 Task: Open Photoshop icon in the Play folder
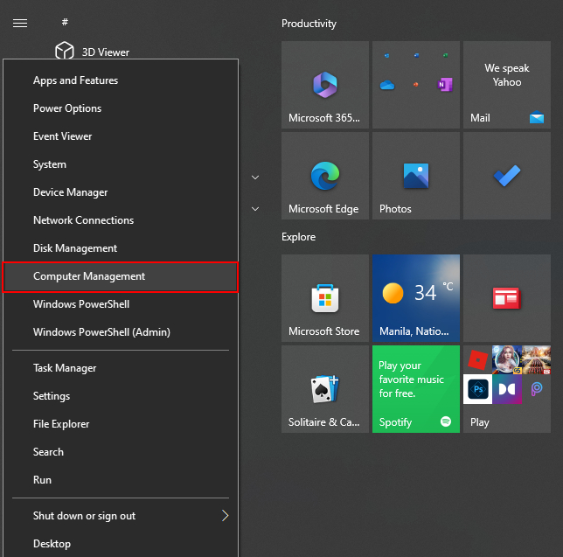click(x=478, y=389)
